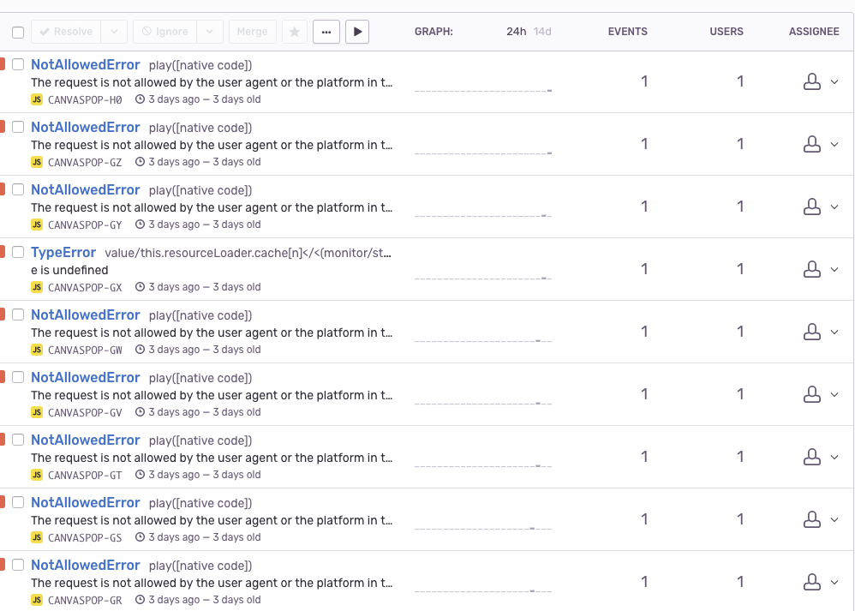855x611 pixels.
Task: Click short ID text CANVASPOP-GT
Action: click(x=85, y=475)
